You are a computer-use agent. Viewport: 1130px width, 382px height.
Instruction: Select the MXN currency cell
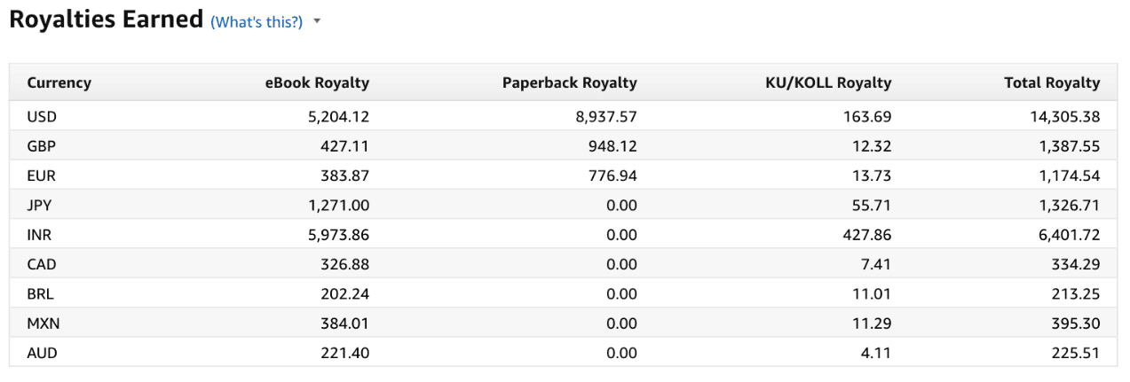point(43,324)
